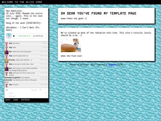Click Alice's avatar beside 'bleh' message
161x121 pixels.
coord(7,48)
